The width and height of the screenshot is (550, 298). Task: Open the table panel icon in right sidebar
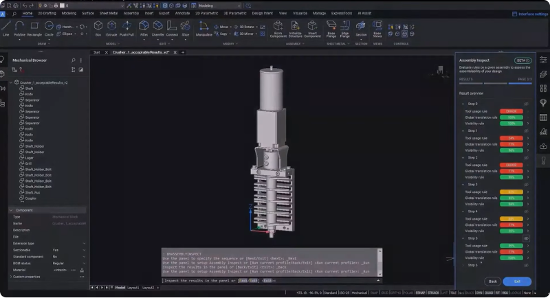pos(543,117)
